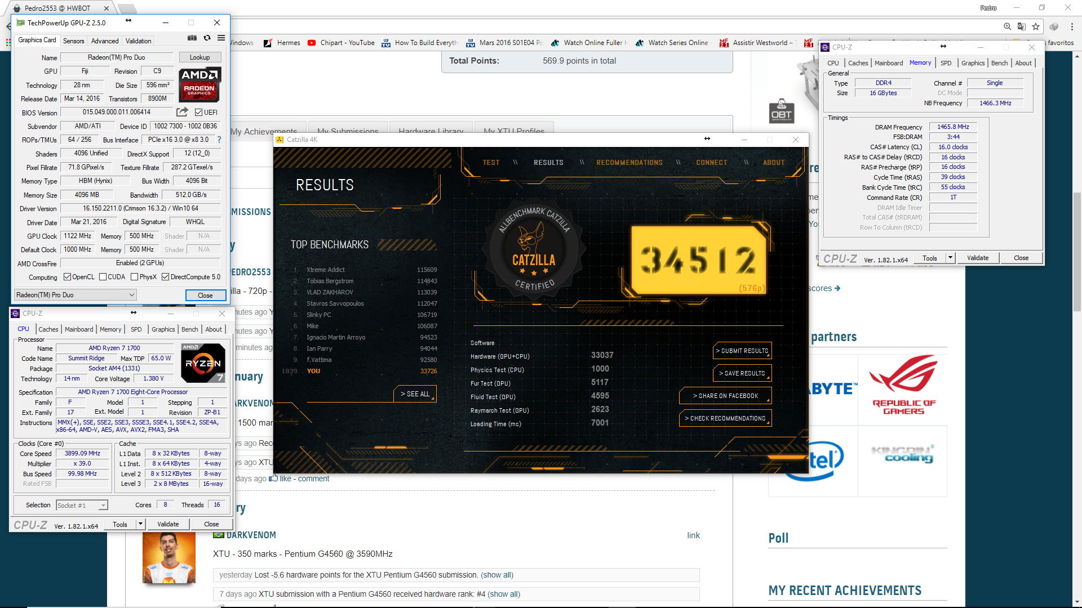The height and width of the screenshot is (608, 1082).
Task: Toggle the DirectCompute 5.0 checkbox
Action: point(165,277)
